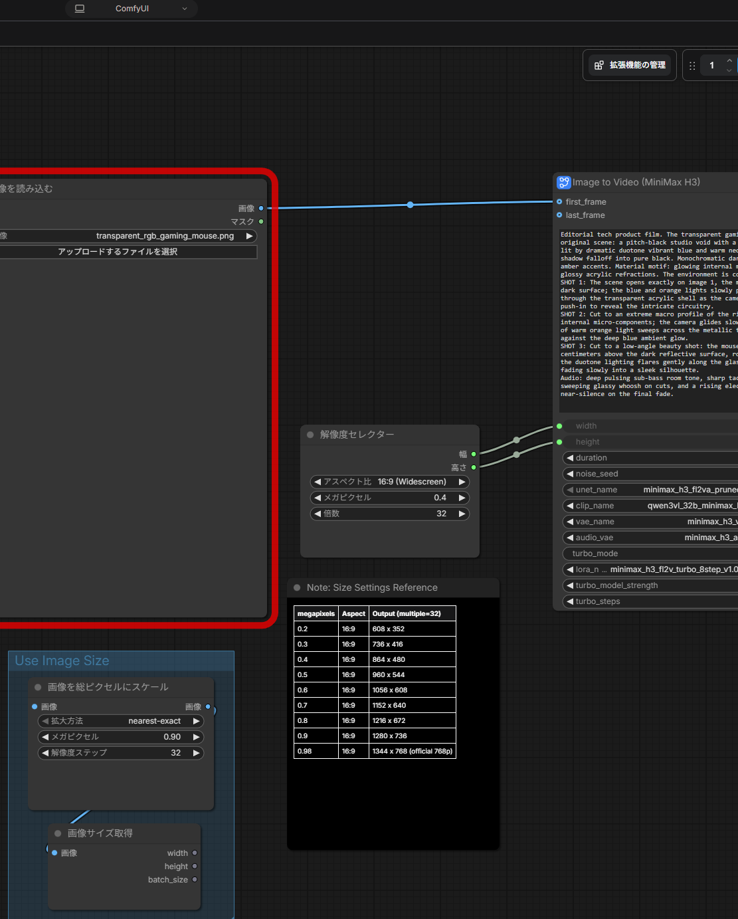Click the width input connector on MiniMax node

(x=559, y=426)
